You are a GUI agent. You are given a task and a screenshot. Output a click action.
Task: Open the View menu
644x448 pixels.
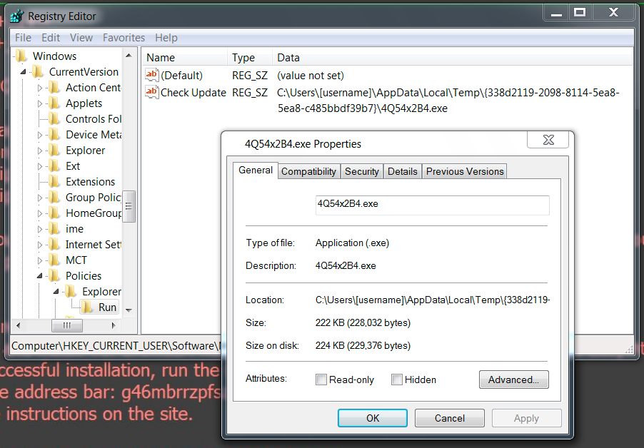81,38
